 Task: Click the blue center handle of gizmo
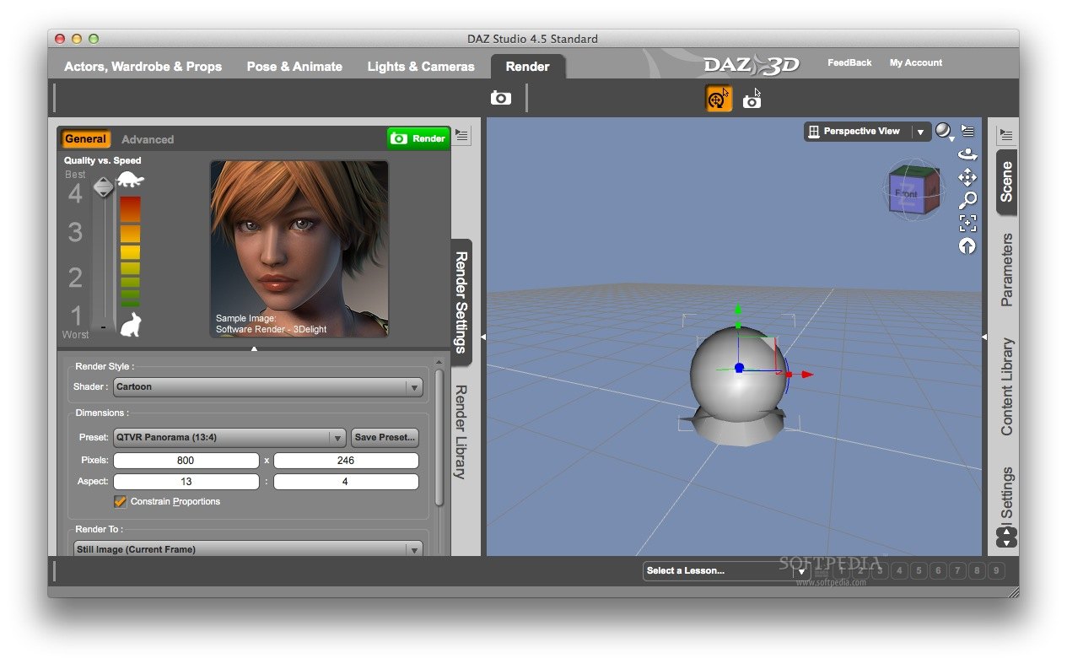click(739, 368)
